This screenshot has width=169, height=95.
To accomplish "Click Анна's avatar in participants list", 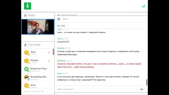I will coord(26,85).
